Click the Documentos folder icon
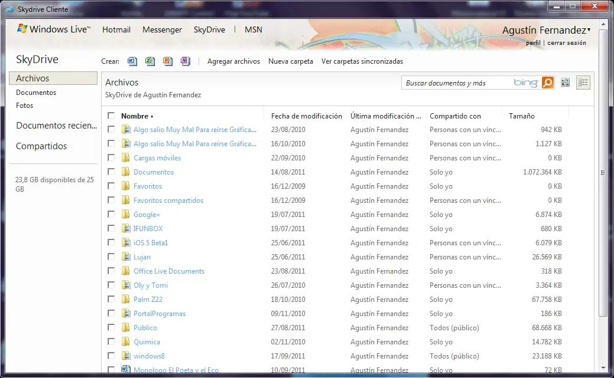This screenshot has height=378, width=614. click(126, 172)
